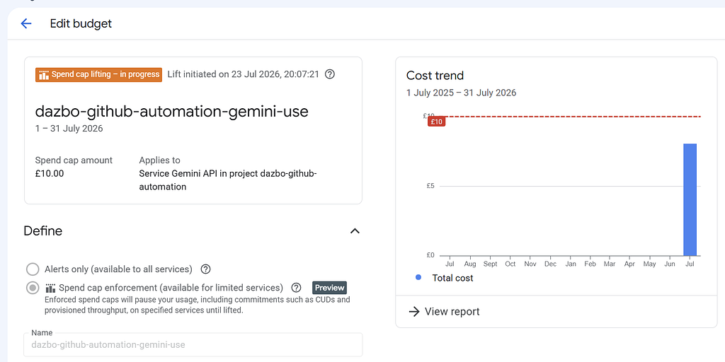Collapse the Define section chevron
Image resolution: width=725 pixels, height=362 pixels.
pos(355,231)
